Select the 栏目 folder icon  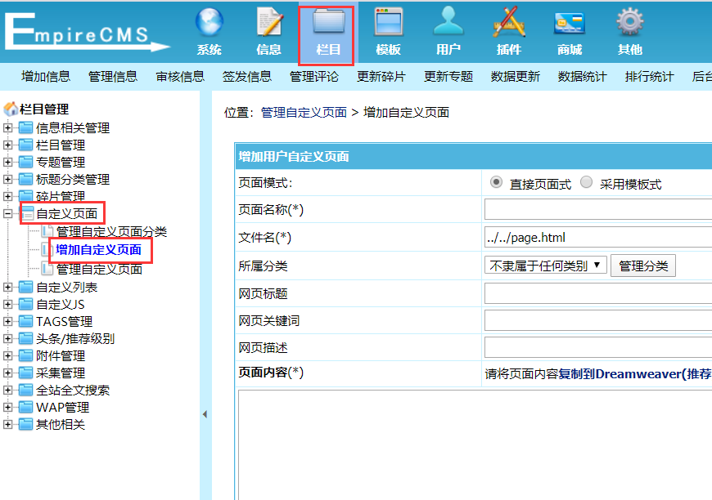point(328,22)
